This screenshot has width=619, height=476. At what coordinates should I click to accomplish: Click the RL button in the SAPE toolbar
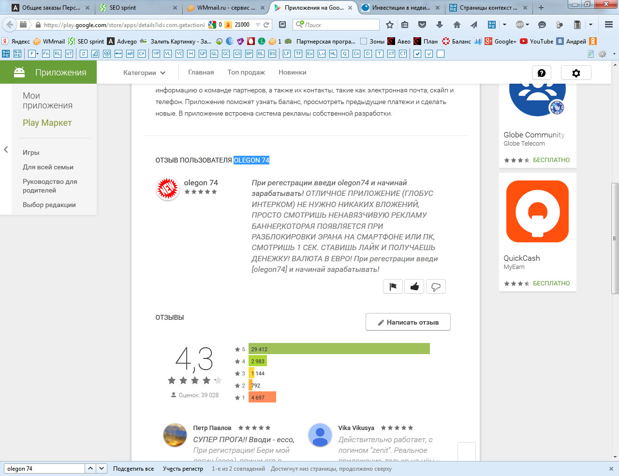58,54
